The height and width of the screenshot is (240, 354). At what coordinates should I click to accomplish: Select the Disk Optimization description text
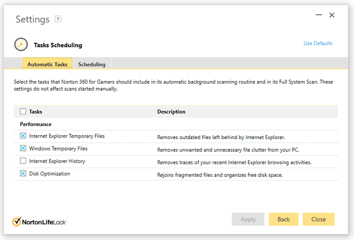click(219, 175)
